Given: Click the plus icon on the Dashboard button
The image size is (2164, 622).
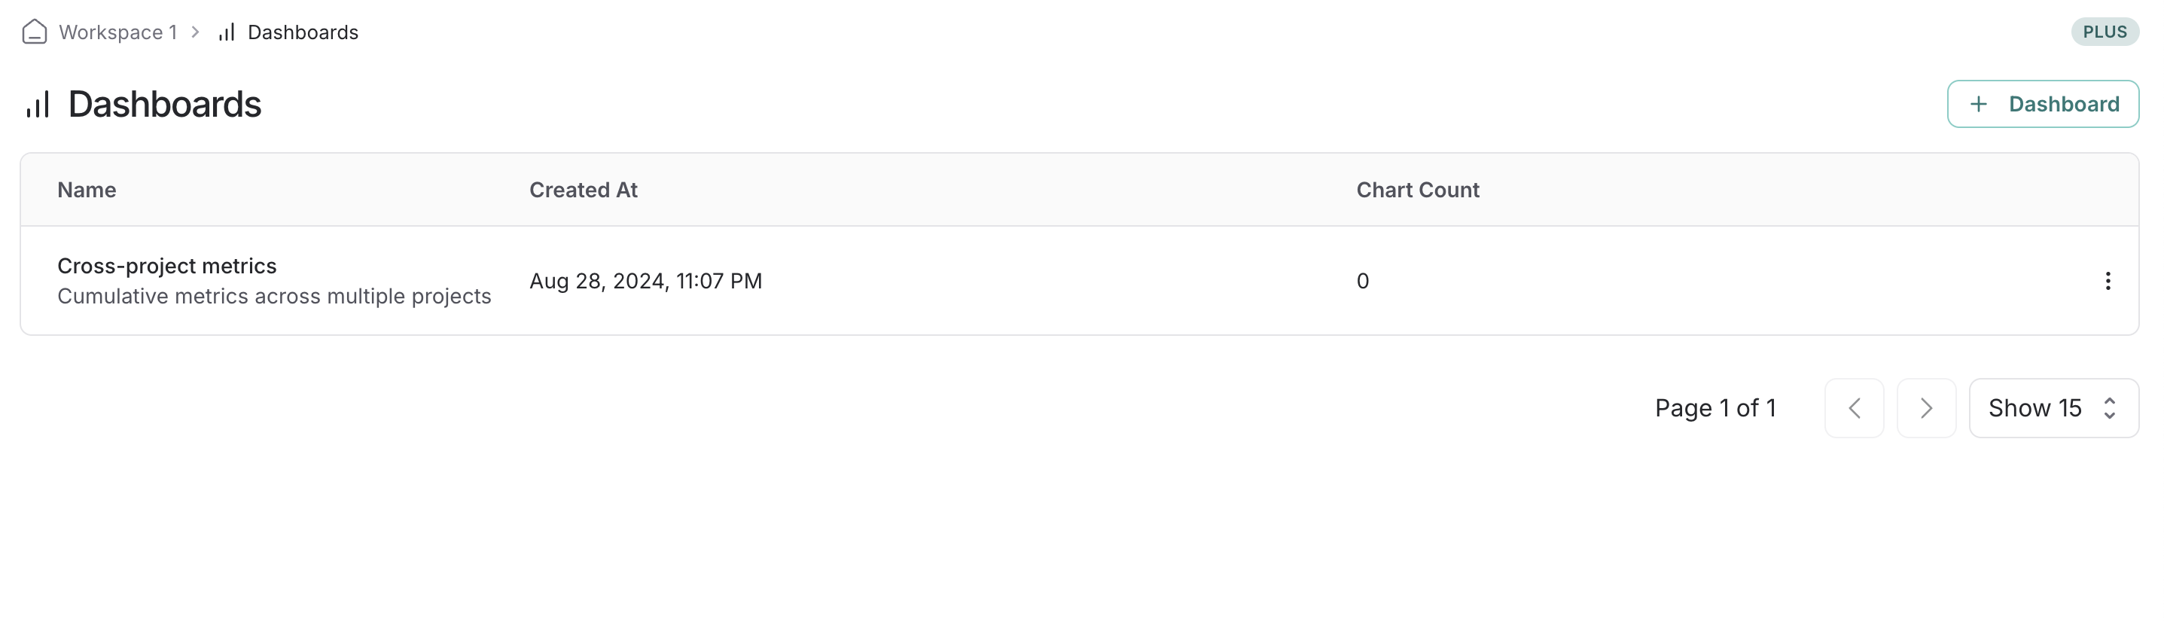Looking at the screenshot, I should tap(1978, 104).
